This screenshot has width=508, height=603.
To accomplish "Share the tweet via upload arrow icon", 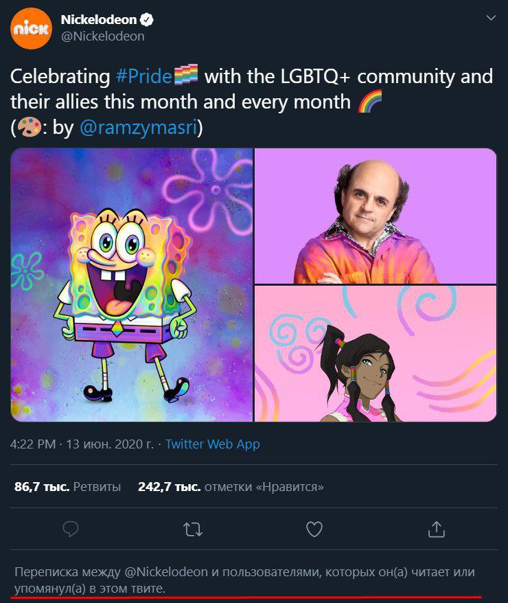I will (x=437, y=529).
